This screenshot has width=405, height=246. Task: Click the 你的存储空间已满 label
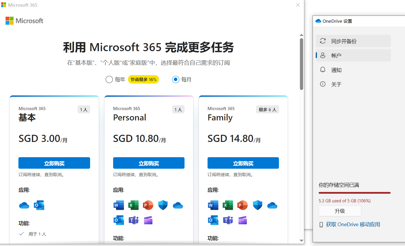[x=339, y=185]
